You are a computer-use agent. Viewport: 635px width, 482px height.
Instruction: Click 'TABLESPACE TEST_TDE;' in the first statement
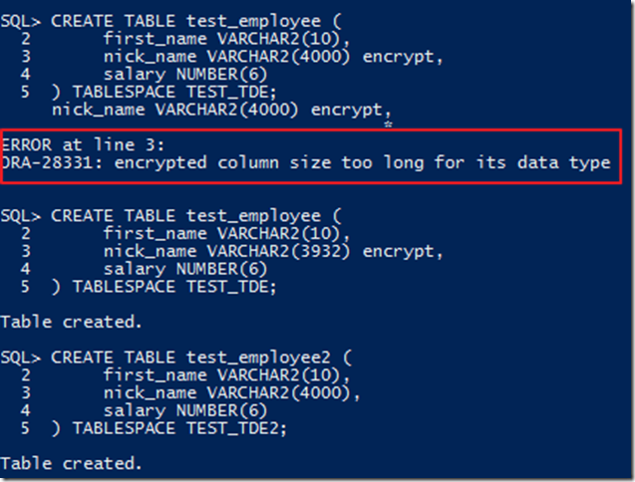[x=173, y=92]
